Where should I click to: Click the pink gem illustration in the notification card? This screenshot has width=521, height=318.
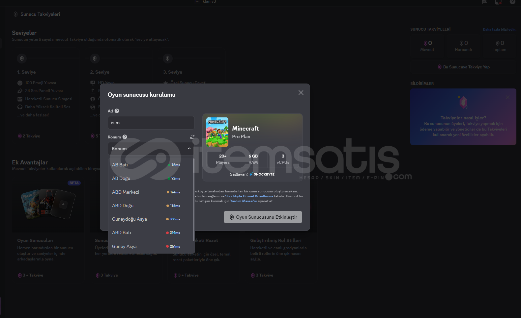pyautogui.click(x=463, y=103)
